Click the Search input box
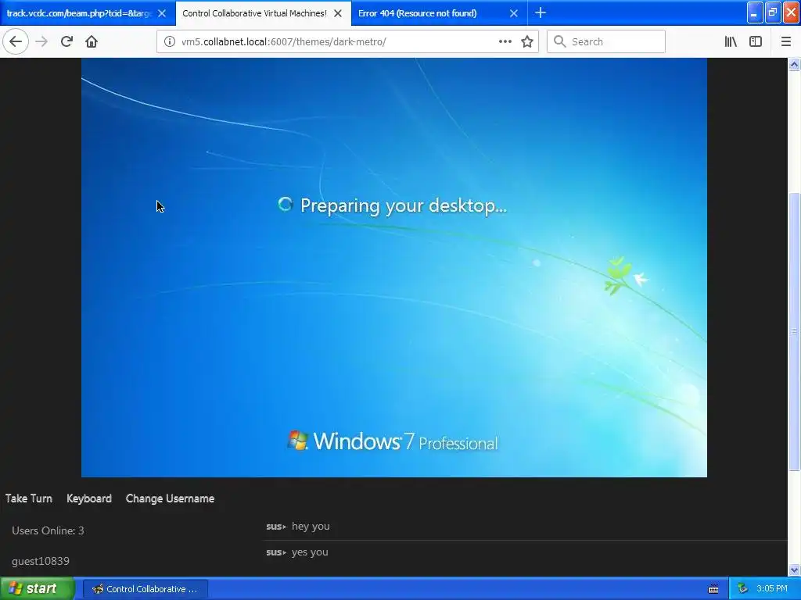This screenshot has width=801, height=600. (606, 41)
